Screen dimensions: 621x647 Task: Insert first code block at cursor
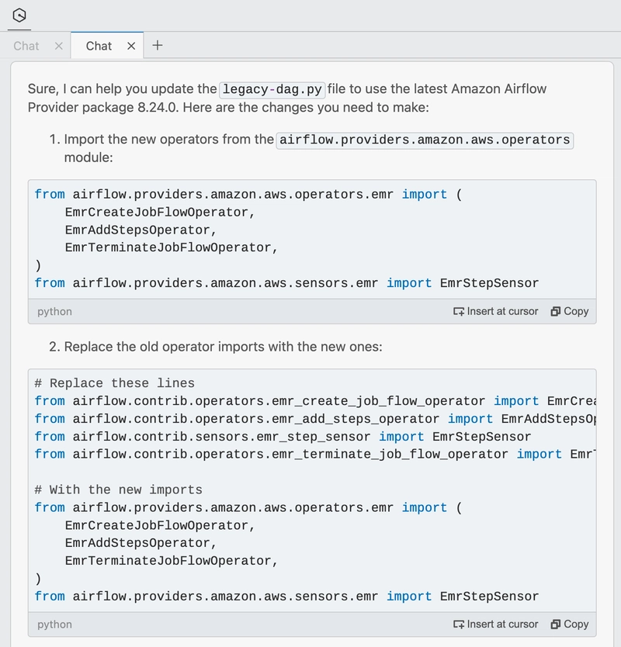495,312
